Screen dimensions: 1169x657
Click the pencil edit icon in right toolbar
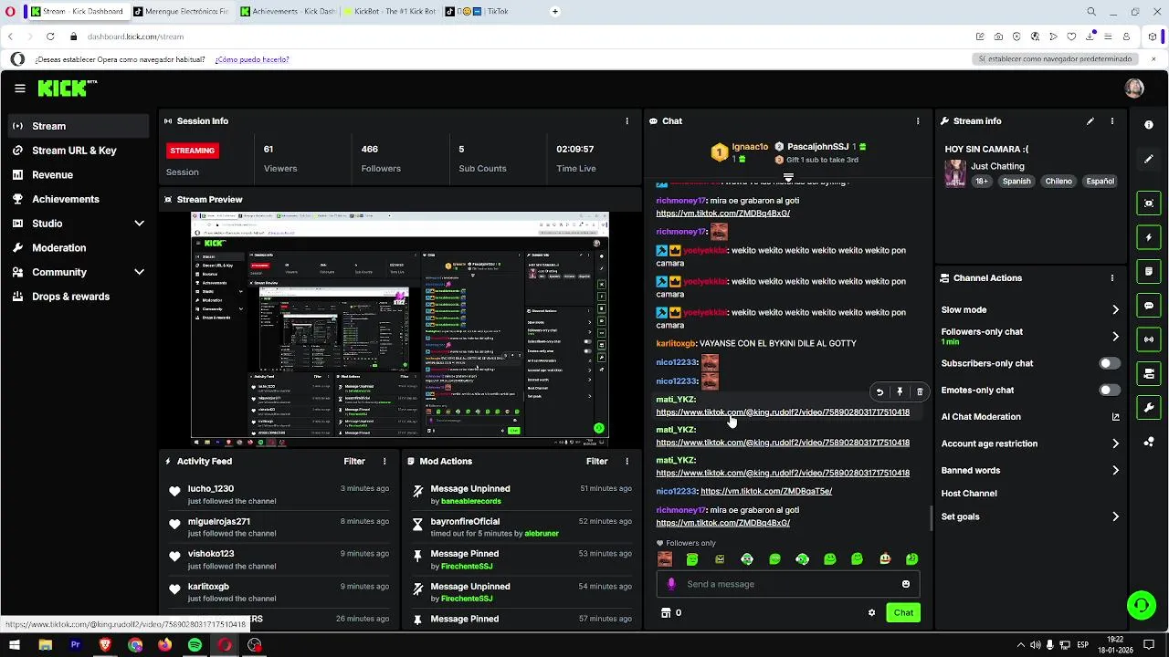tap(1149, 159)
